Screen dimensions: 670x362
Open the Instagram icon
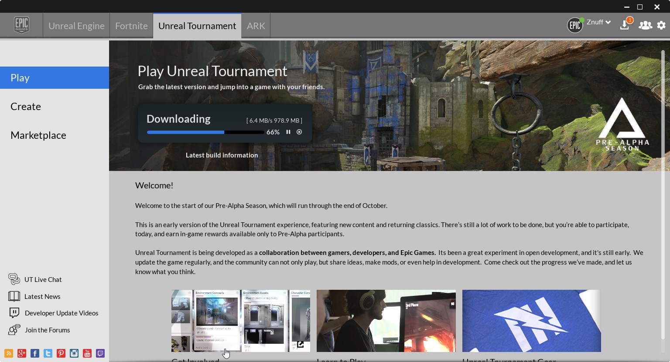pyautogui.click(x=74, y=353)
